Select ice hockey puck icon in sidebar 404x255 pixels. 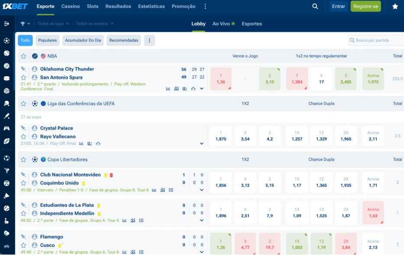[x=6, y=78]
